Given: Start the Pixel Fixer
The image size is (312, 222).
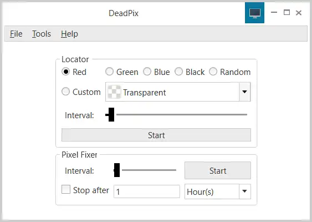Looking at the screenshot, I should [218, 170].
